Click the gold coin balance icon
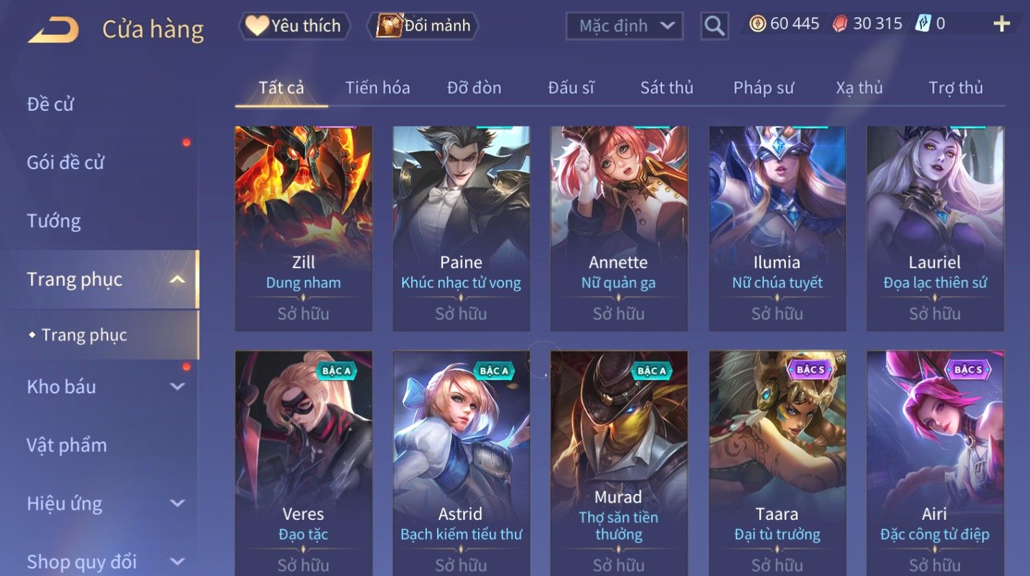1030x576 pixels. 757,24
